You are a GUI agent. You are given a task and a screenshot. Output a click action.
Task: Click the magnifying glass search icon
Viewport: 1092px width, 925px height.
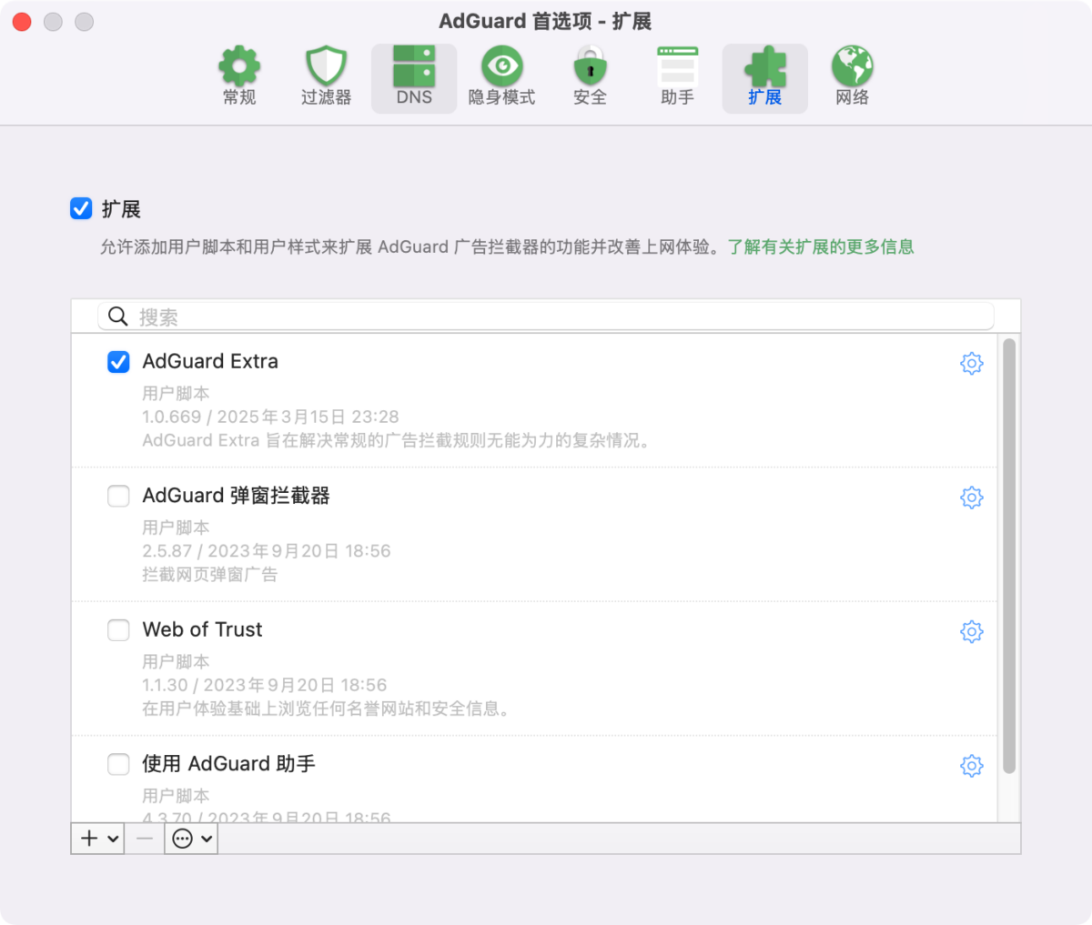(x=117, y=317)
